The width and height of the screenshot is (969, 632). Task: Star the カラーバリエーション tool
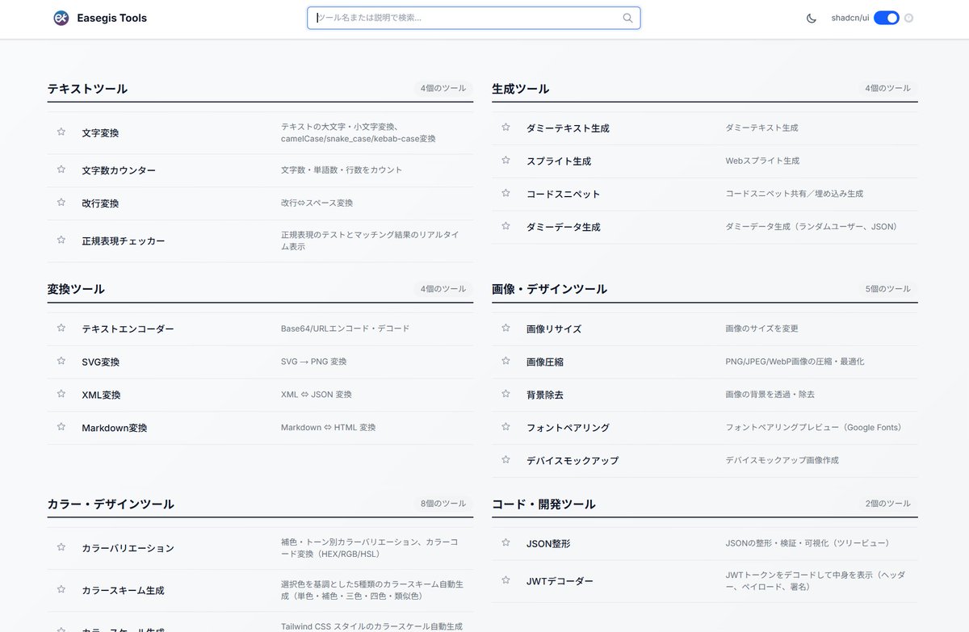(x=61, y=547)
